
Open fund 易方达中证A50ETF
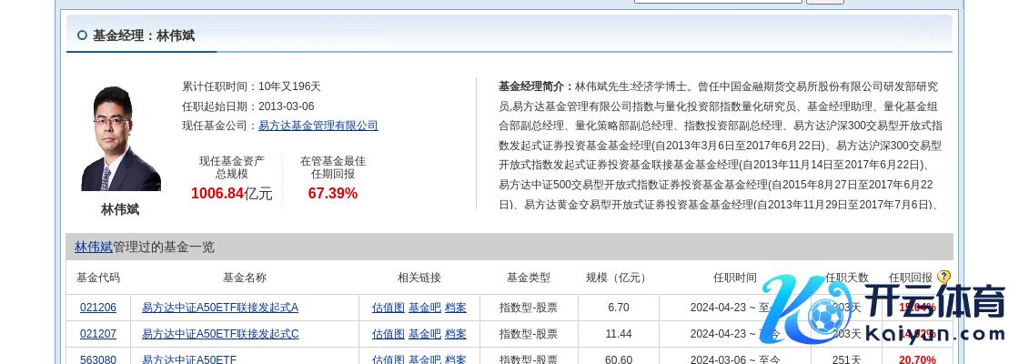tap(189, 359)
